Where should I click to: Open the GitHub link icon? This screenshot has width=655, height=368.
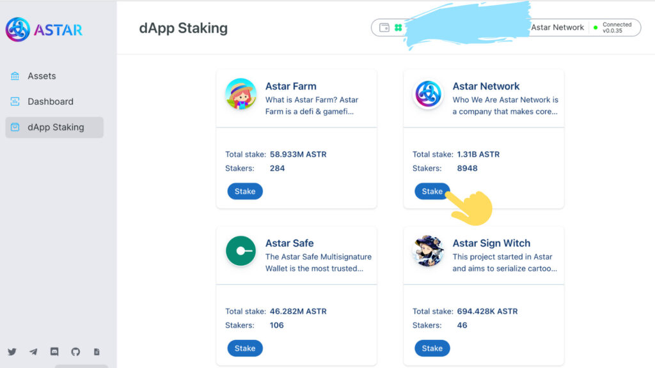pyautogui.click(x=75, y=352)
